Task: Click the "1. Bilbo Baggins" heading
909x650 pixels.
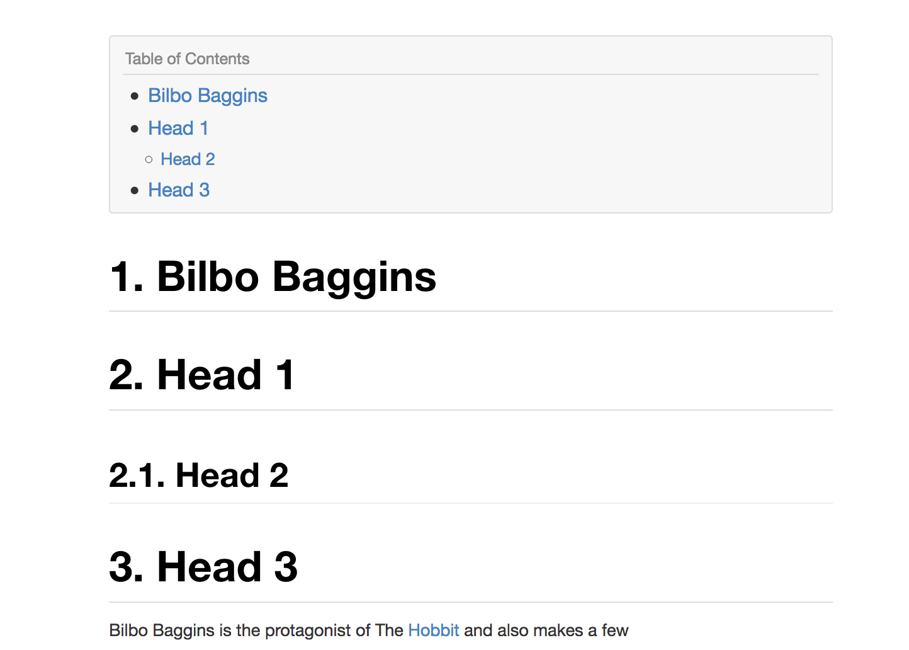Action: [x=273, y=277]
